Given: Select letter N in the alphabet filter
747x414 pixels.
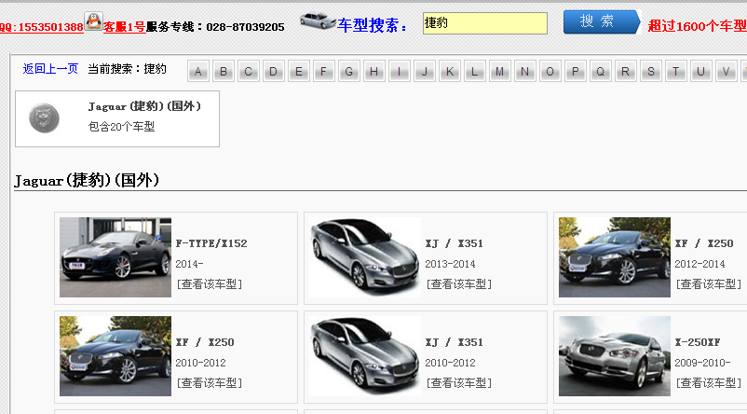Looking at the screenshot, I should (x=525, y=71).
